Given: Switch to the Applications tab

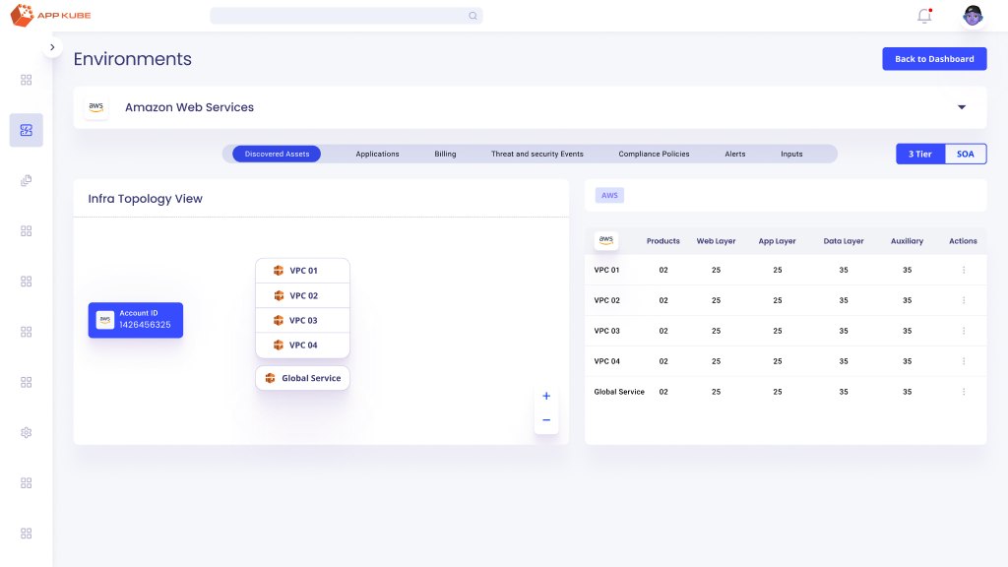Looking at the screenshot, I should 377,154.
